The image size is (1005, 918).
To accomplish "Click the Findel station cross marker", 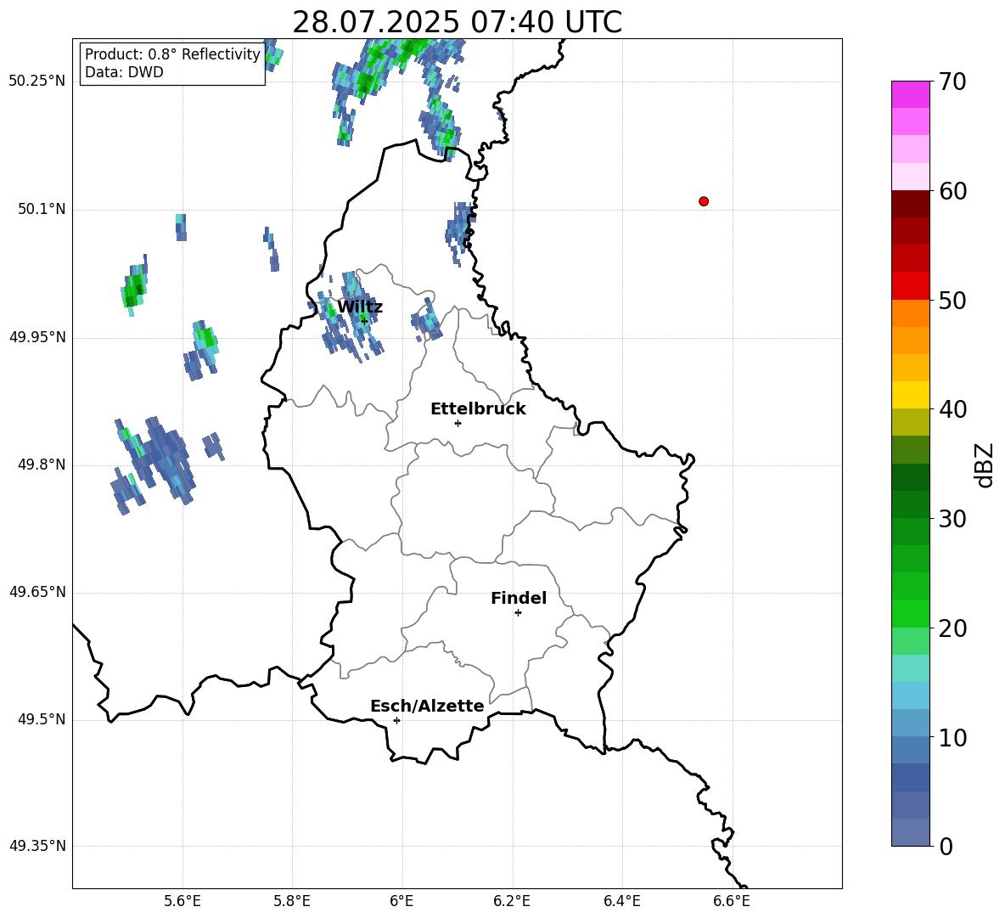I will pos(518,613).
